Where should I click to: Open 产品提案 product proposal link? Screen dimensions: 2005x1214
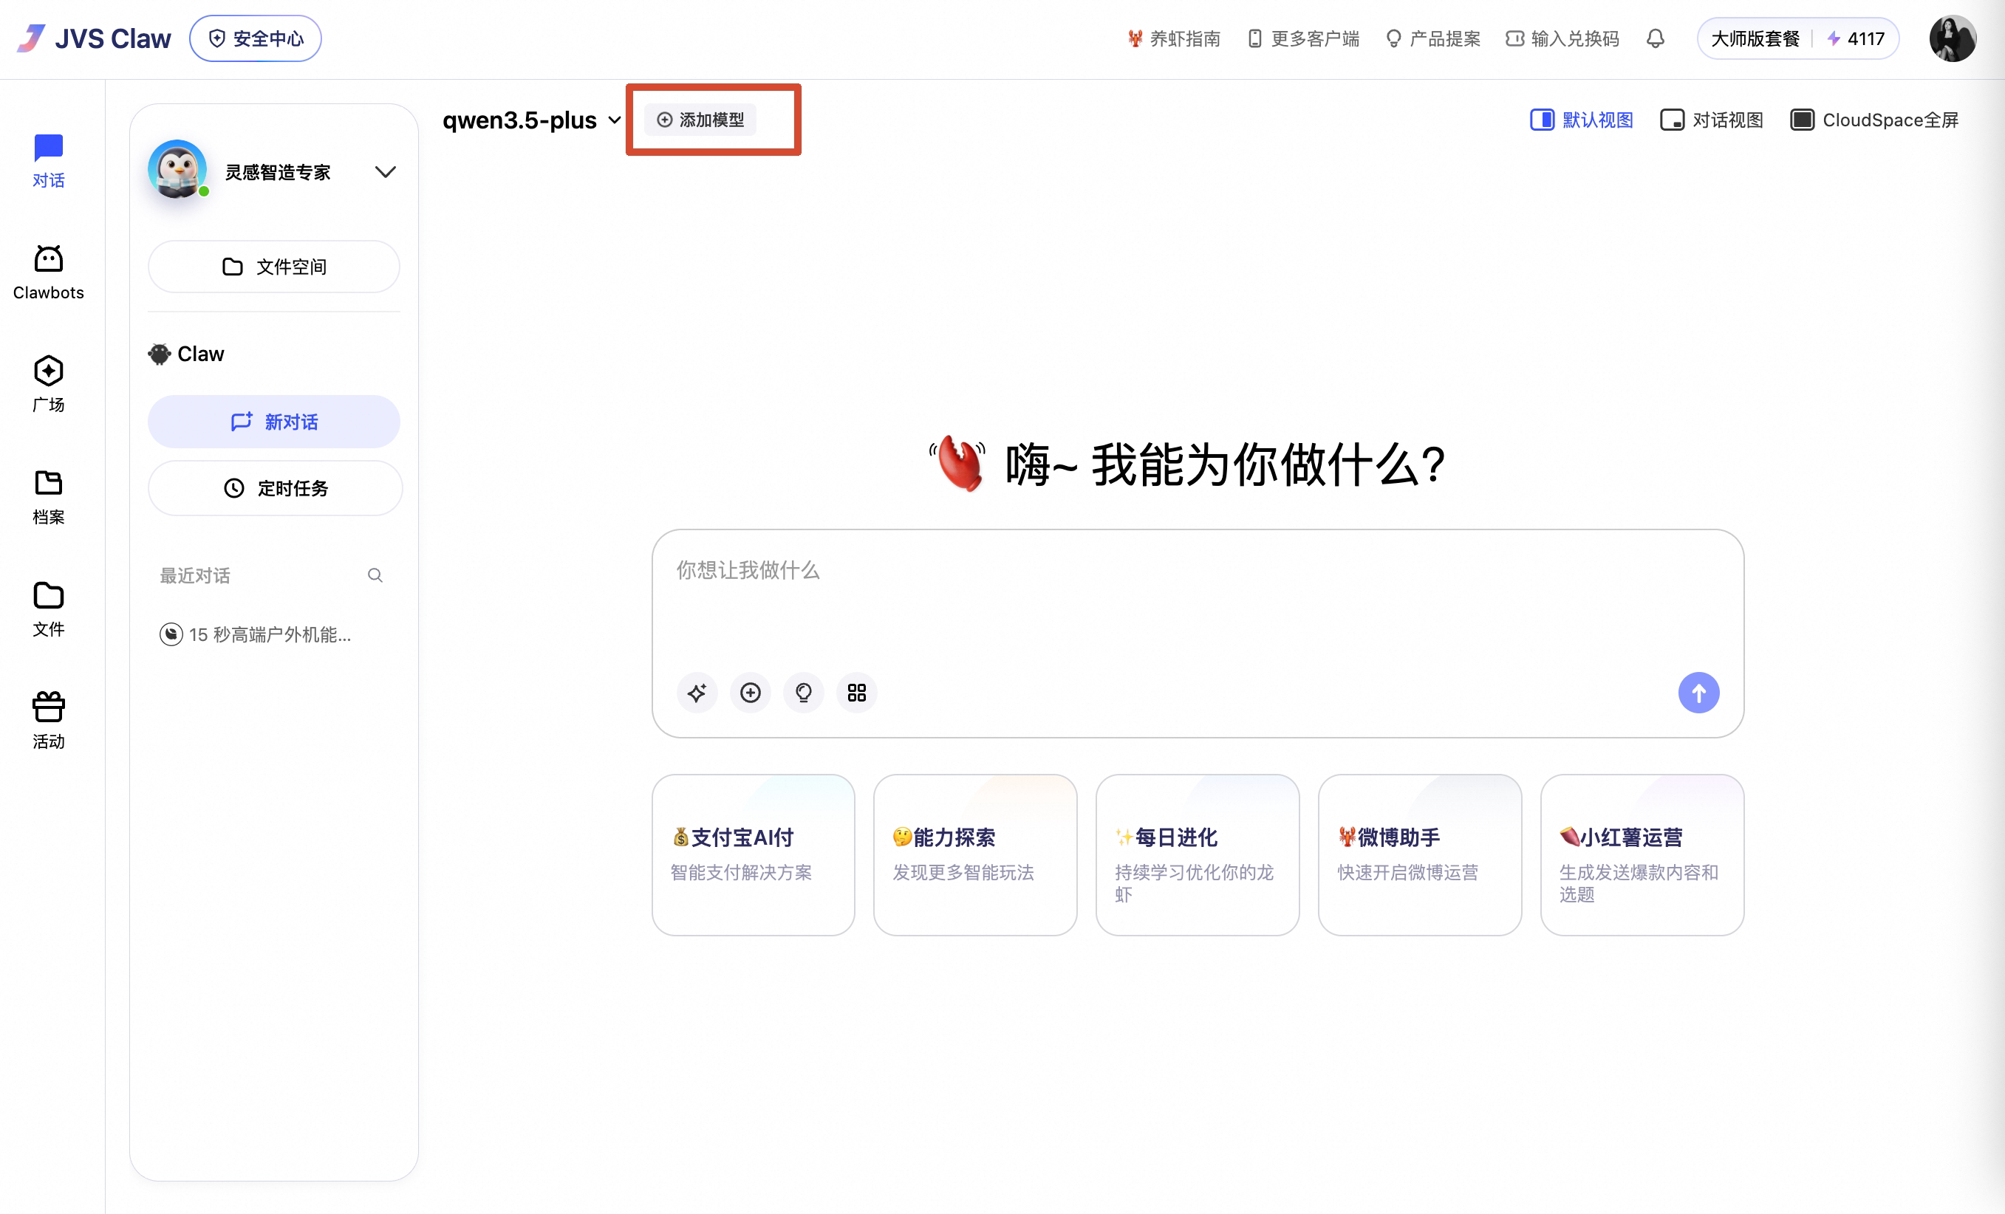click(1433, 38)
